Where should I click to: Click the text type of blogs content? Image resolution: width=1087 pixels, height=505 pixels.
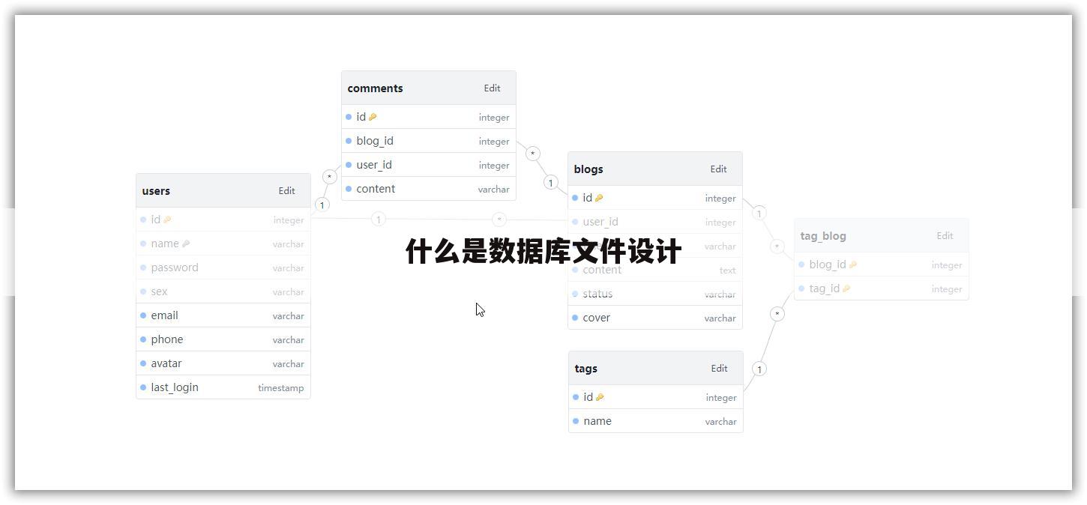pos(727,270)
